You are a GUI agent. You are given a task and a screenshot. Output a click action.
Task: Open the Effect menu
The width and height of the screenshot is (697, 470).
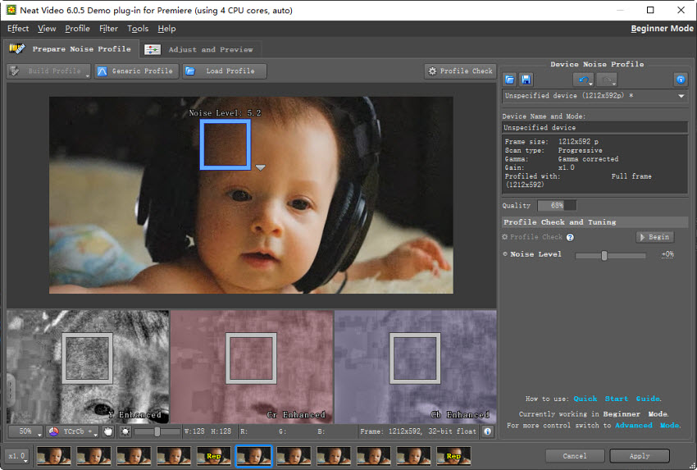[x=18, y=29]
